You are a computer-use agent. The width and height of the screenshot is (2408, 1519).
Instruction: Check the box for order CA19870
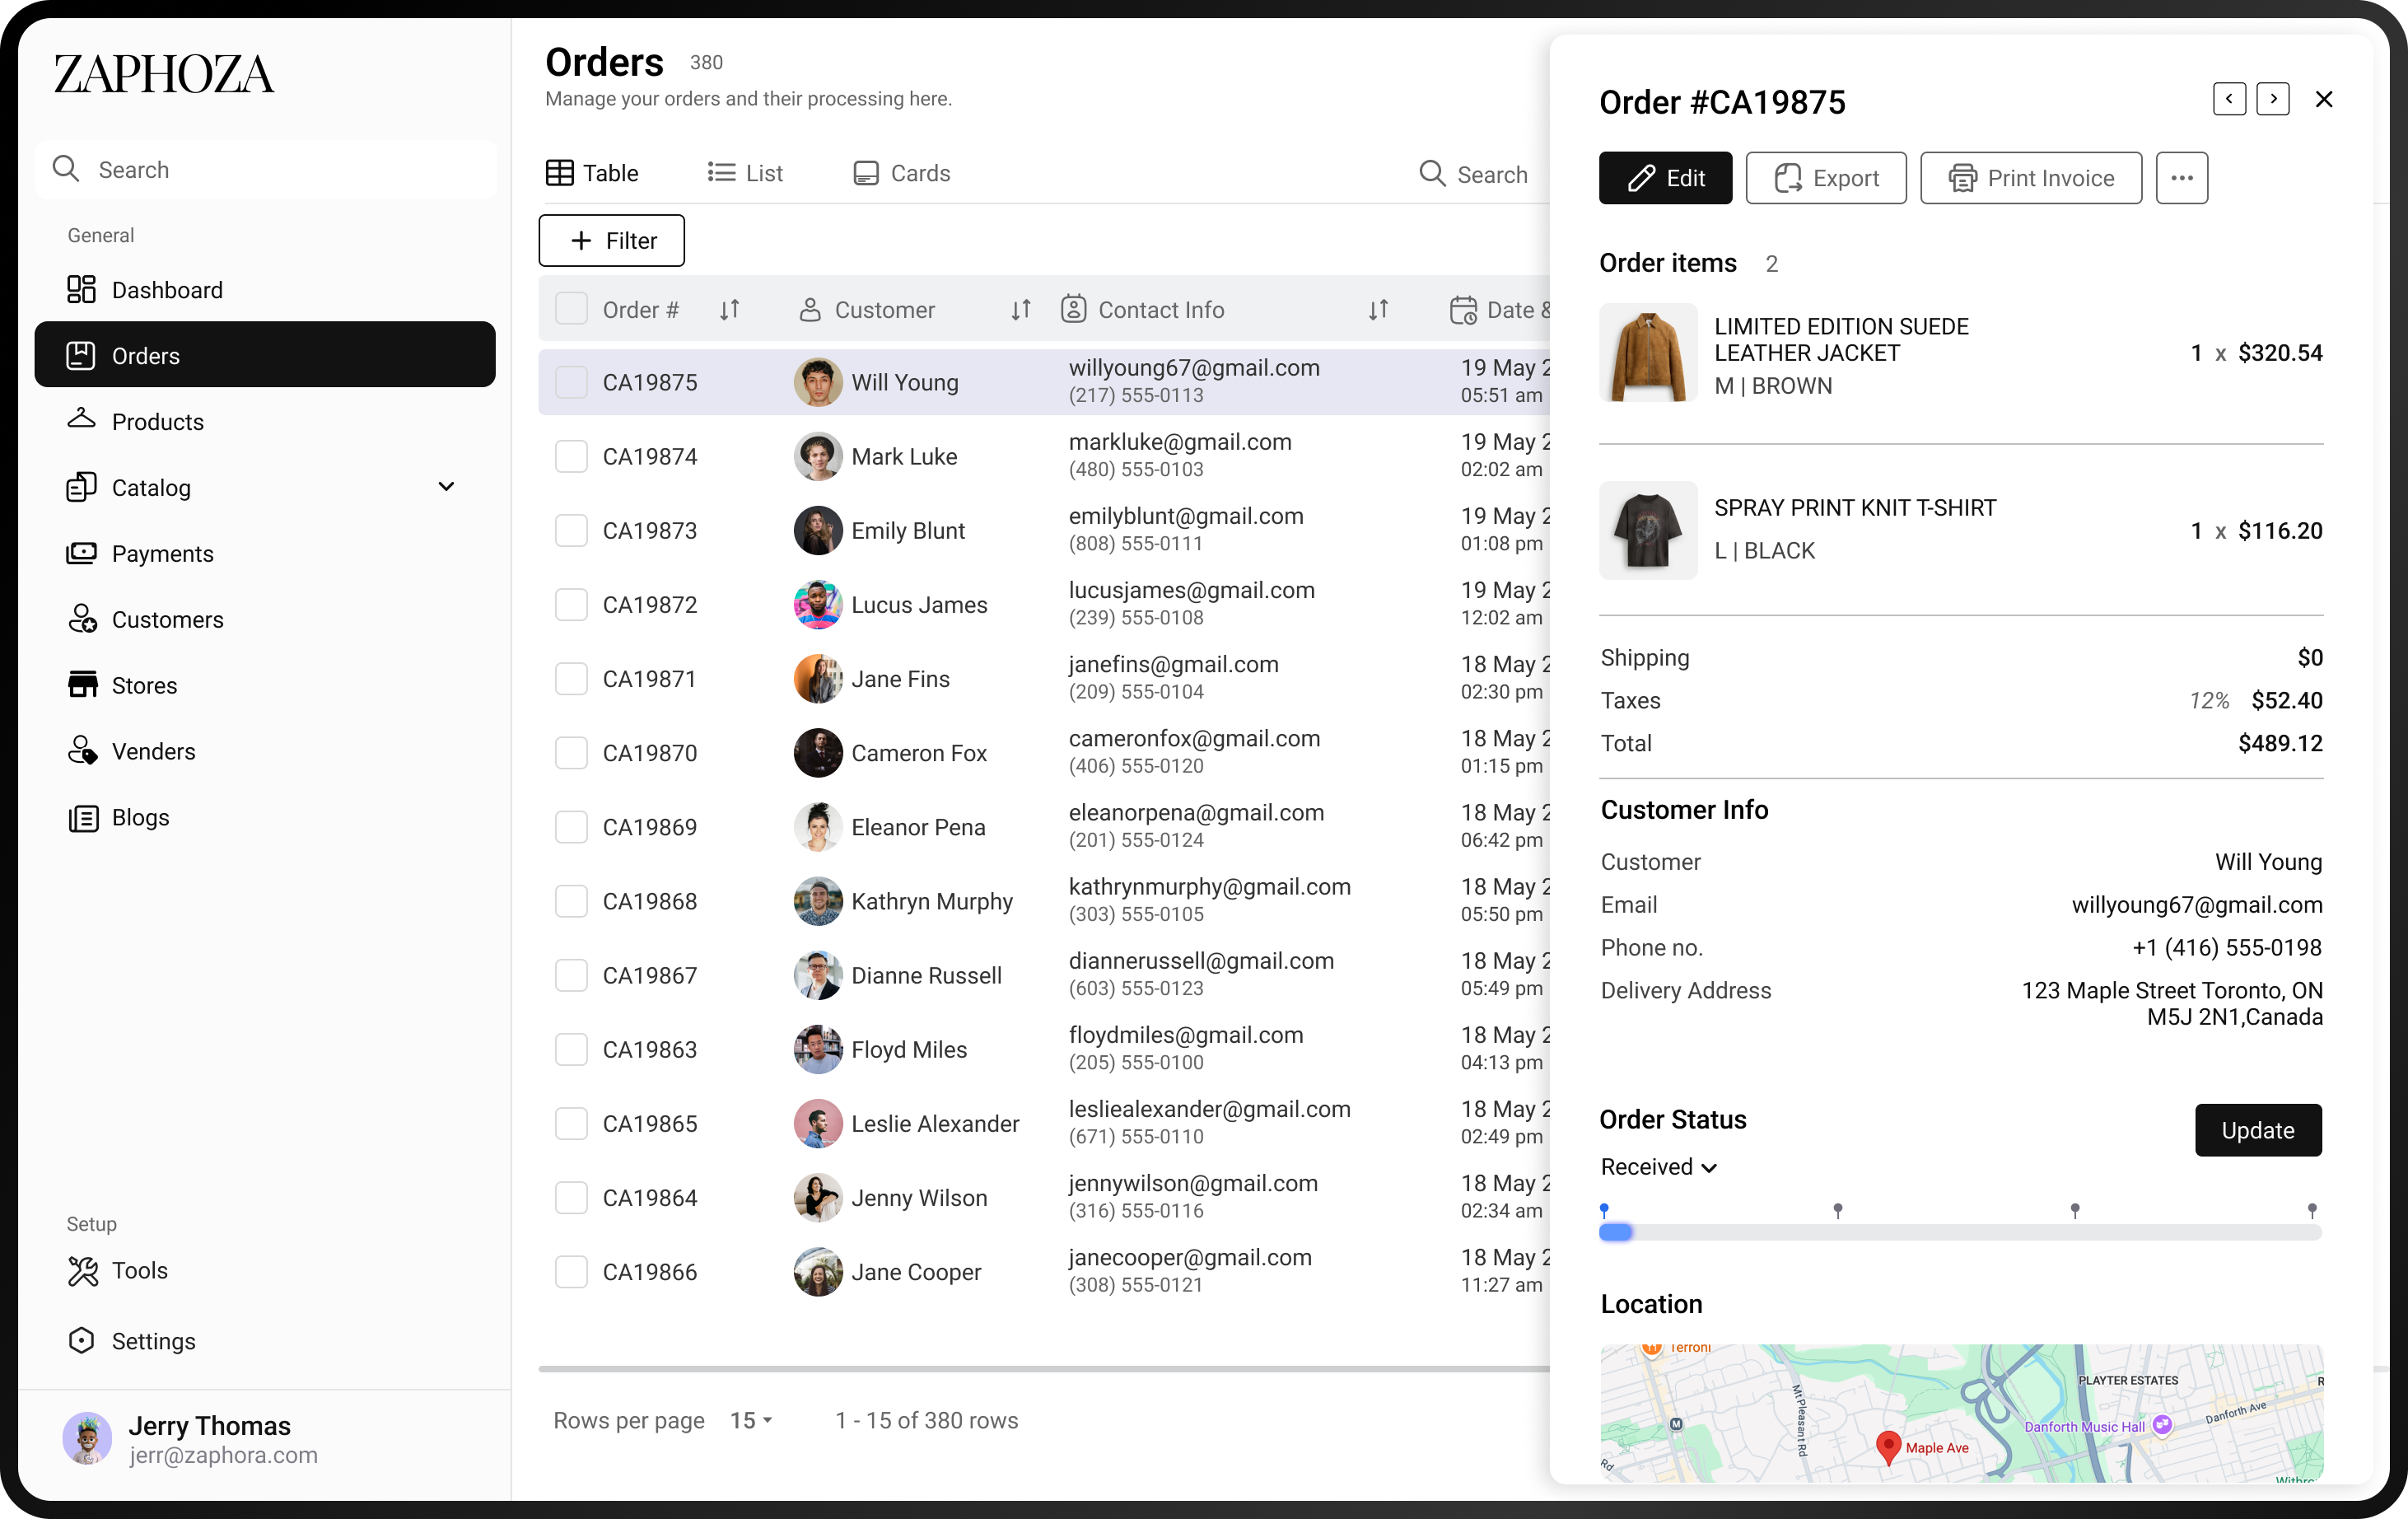click(571, 753)
